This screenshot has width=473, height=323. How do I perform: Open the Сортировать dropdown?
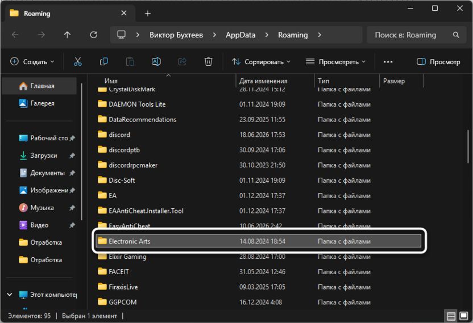point(261,62)
